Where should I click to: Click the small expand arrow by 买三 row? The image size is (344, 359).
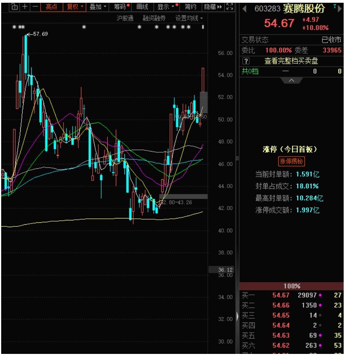[238, 316]
